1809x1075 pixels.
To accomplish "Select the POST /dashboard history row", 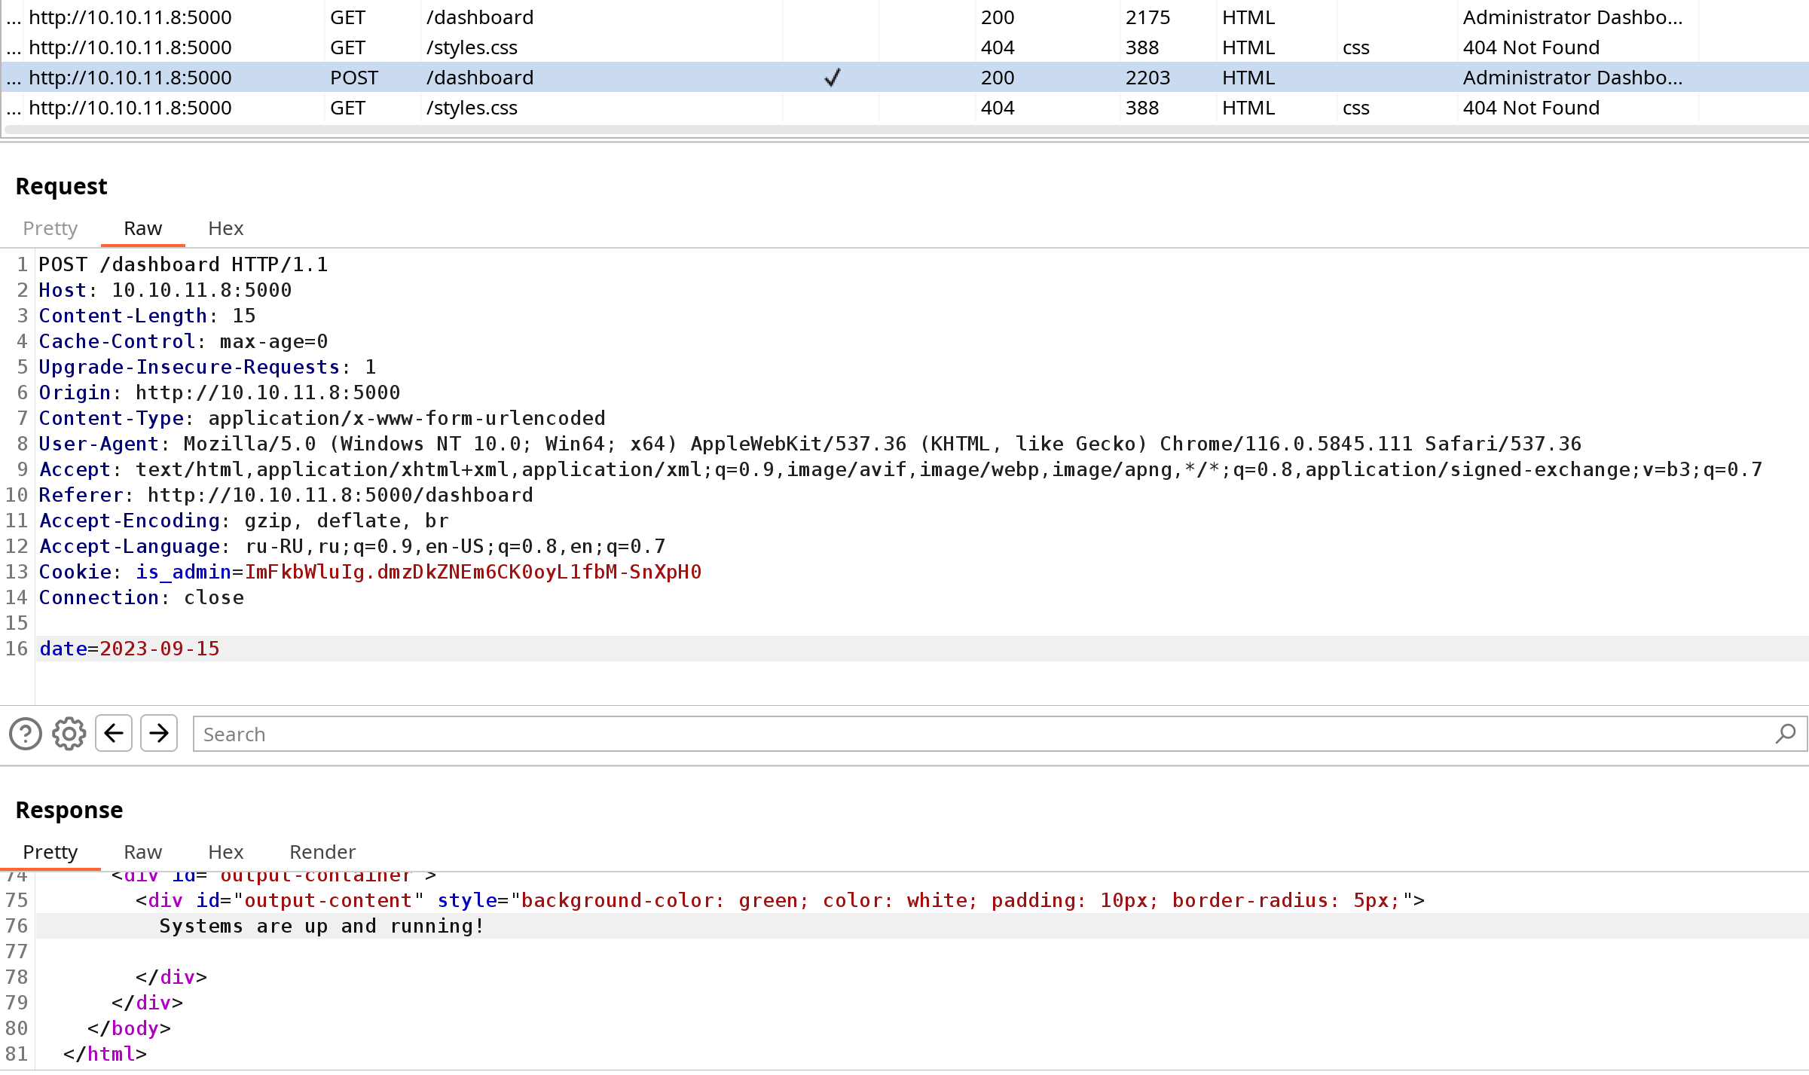I will (x=904, y=78).
